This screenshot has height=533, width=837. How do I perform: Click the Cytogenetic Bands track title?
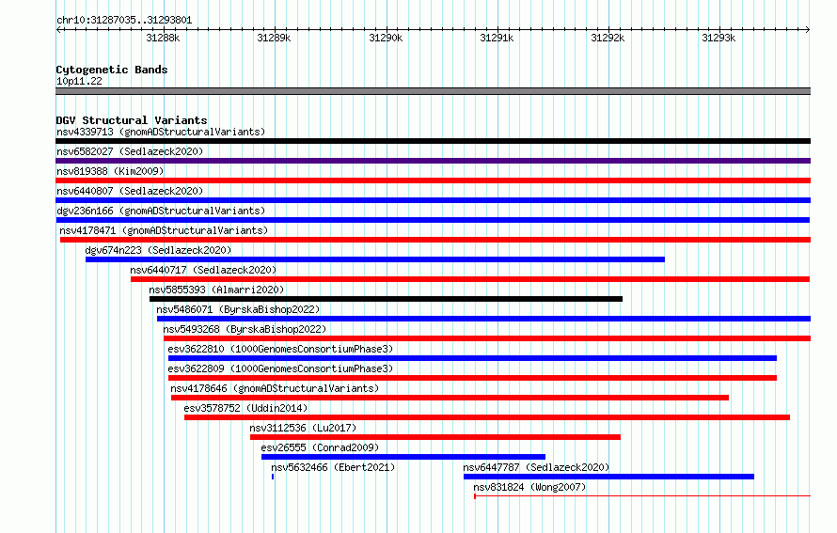coord(112,70)
